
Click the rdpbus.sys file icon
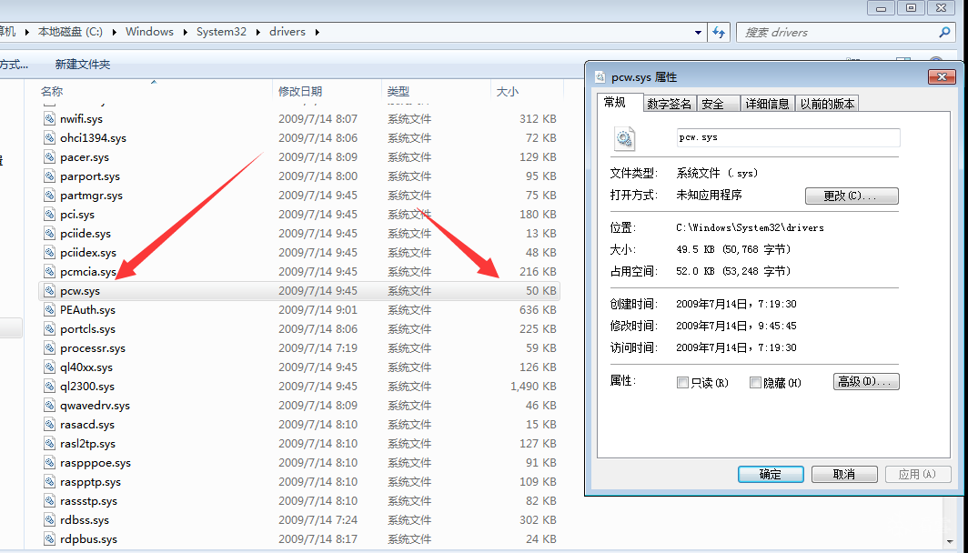tap(49, 539)
